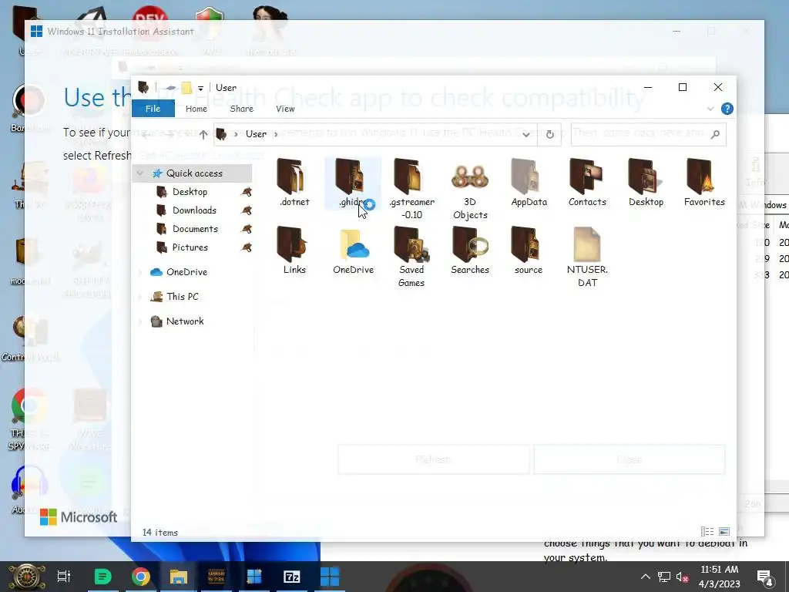This screenshot has height=592, width=789.
Task: Open the Contacts folder
Action: tap(587, 182)
